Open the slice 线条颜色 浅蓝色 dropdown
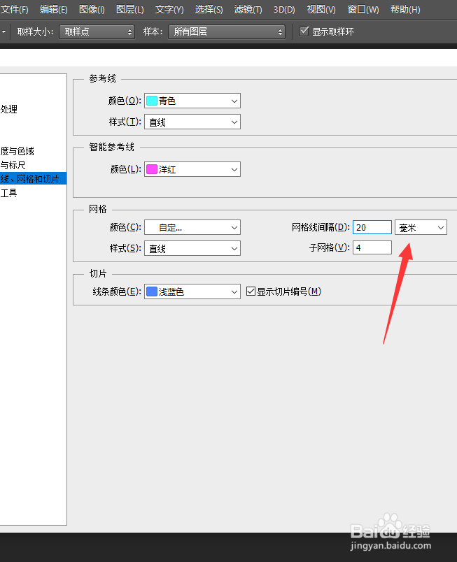This screenshot has width=457, height=562. click(192, 291)
